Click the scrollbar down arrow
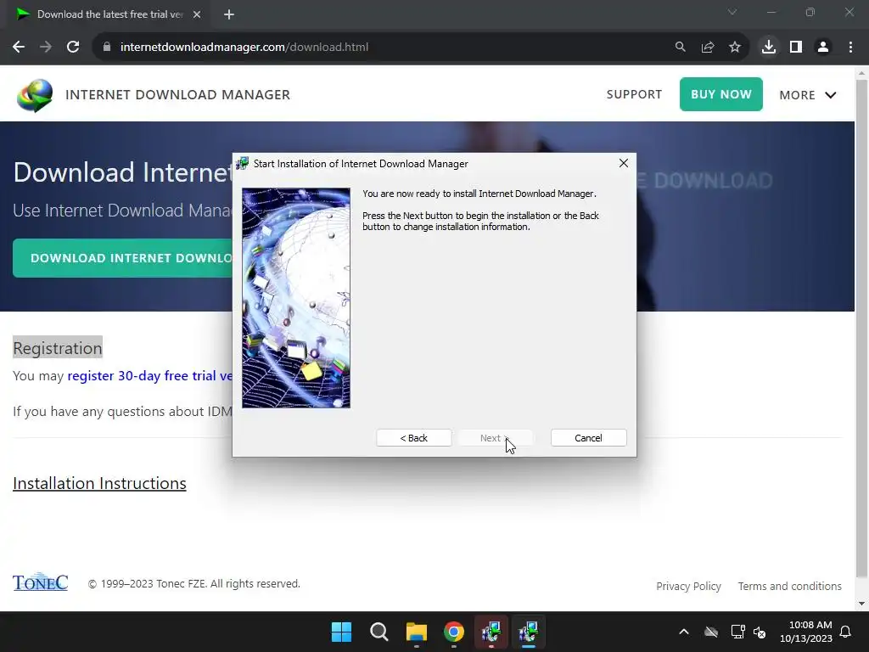This screenshot has width=869, height=652. pos(861,604)
